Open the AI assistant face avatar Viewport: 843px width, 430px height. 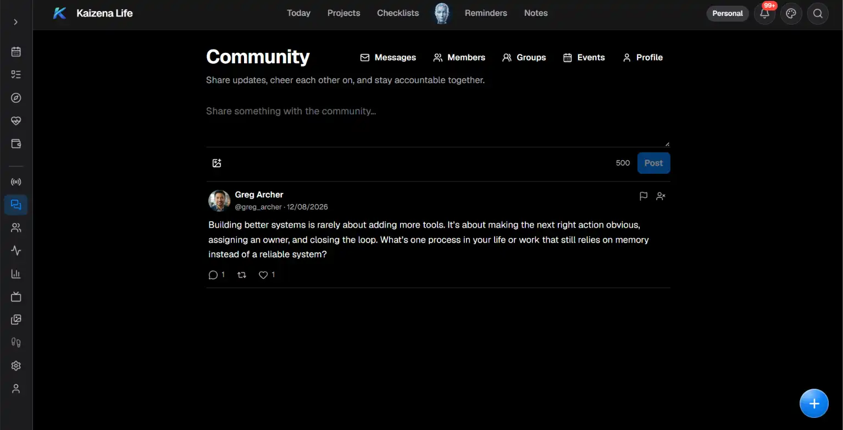(442, 14)
